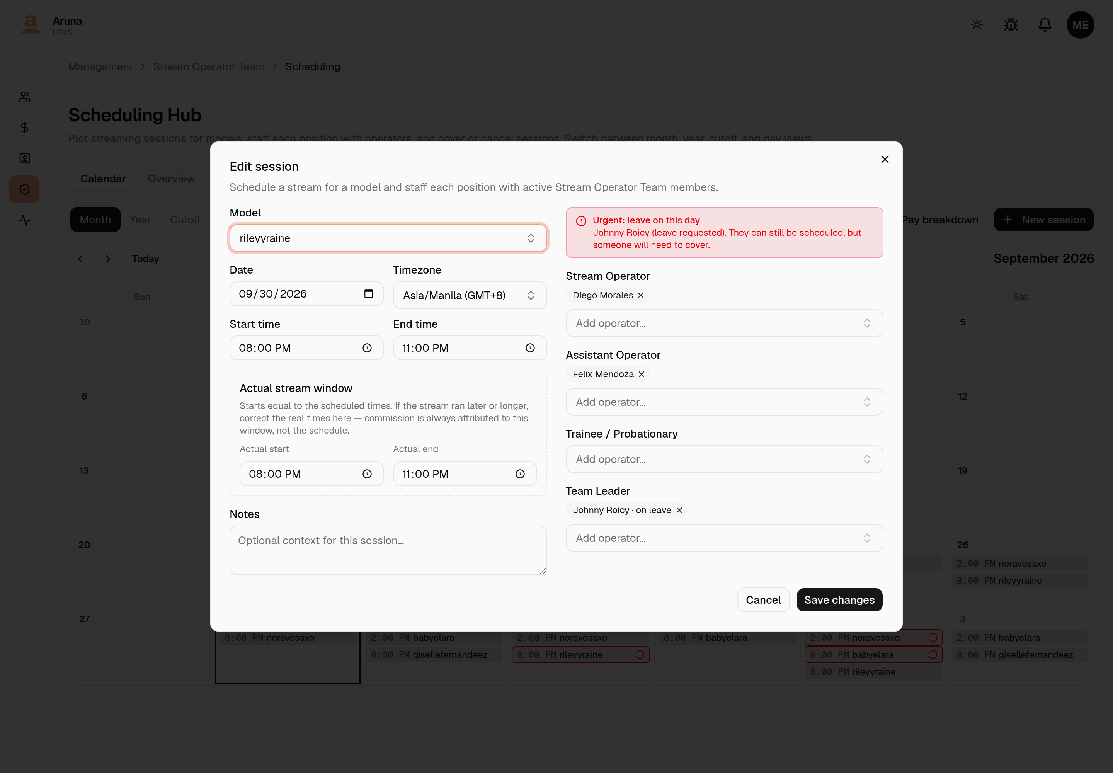Viewport: 1113px width, 773px height.
Task: Jump to Today in the calendar
Action: tap(145, 259)
